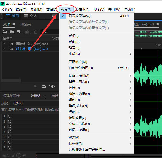The height and width of the screenshot is (158, 162).
Task: Expand the 谭维维 mp3 file row
Action: coord(4,44)
